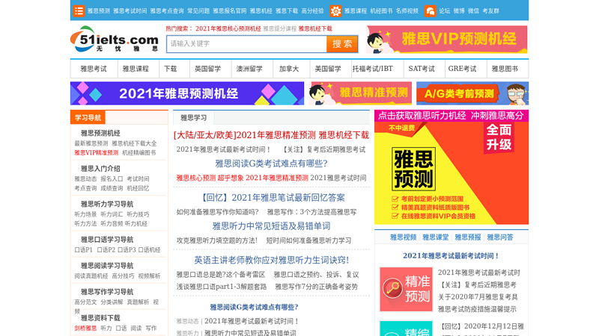599x336 pixels.
Task: Open 考友群 in the top bar
Action: (491, 11)
